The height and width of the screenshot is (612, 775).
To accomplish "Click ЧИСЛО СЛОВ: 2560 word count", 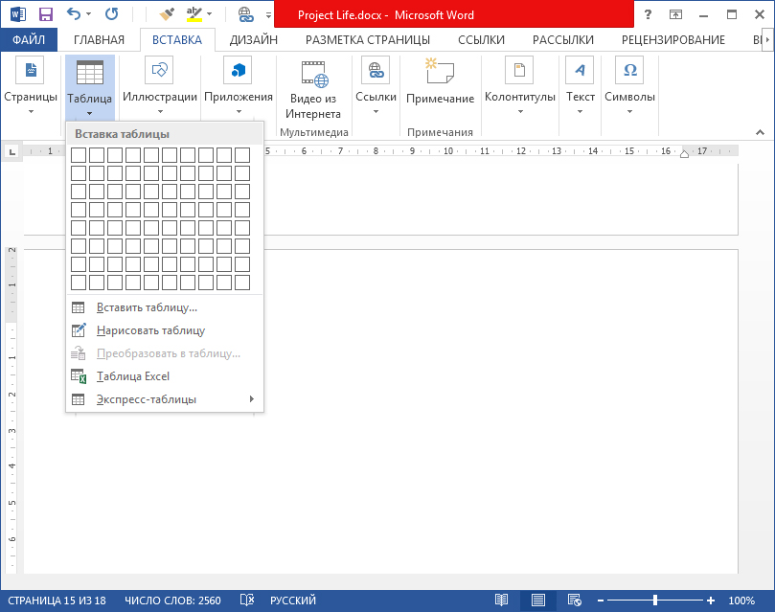I will 172,601.
